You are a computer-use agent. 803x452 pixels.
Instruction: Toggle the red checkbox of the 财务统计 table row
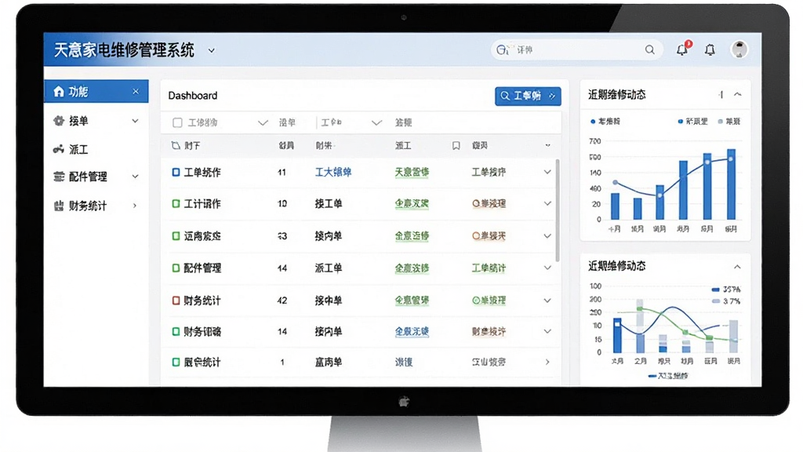point(176,301)
